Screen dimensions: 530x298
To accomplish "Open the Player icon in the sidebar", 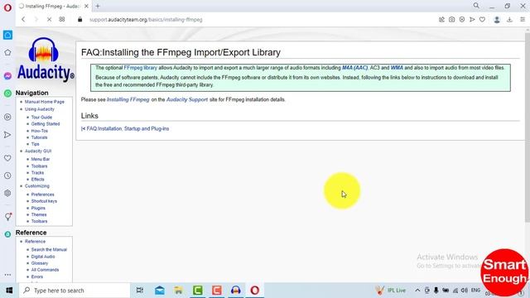I will (7, 117).
